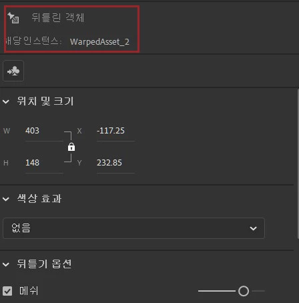The height and width of the screenshot is (303, 299).
Task: Click the width value 403
Action: [x=32, y=131]
